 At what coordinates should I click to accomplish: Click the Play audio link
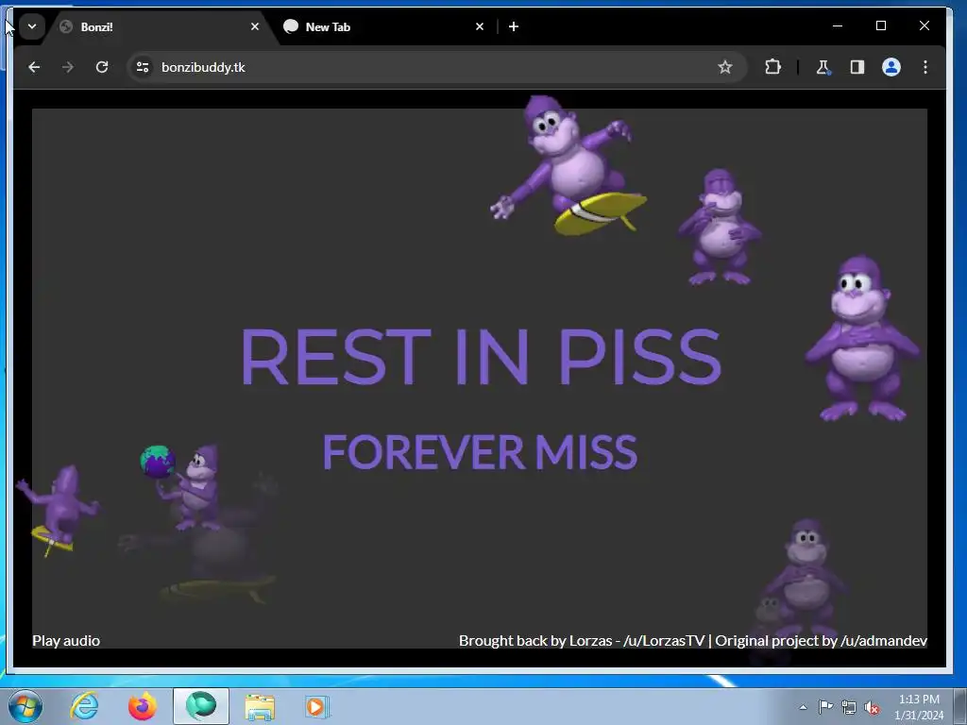[66, 641]
